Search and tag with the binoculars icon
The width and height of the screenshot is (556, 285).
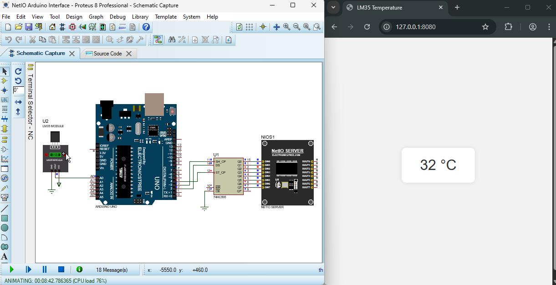pos(172,40)
